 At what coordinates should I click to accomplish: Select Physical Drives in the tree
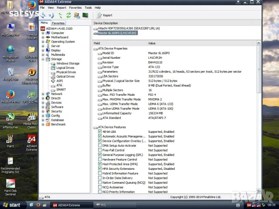[x=66, y=72]
